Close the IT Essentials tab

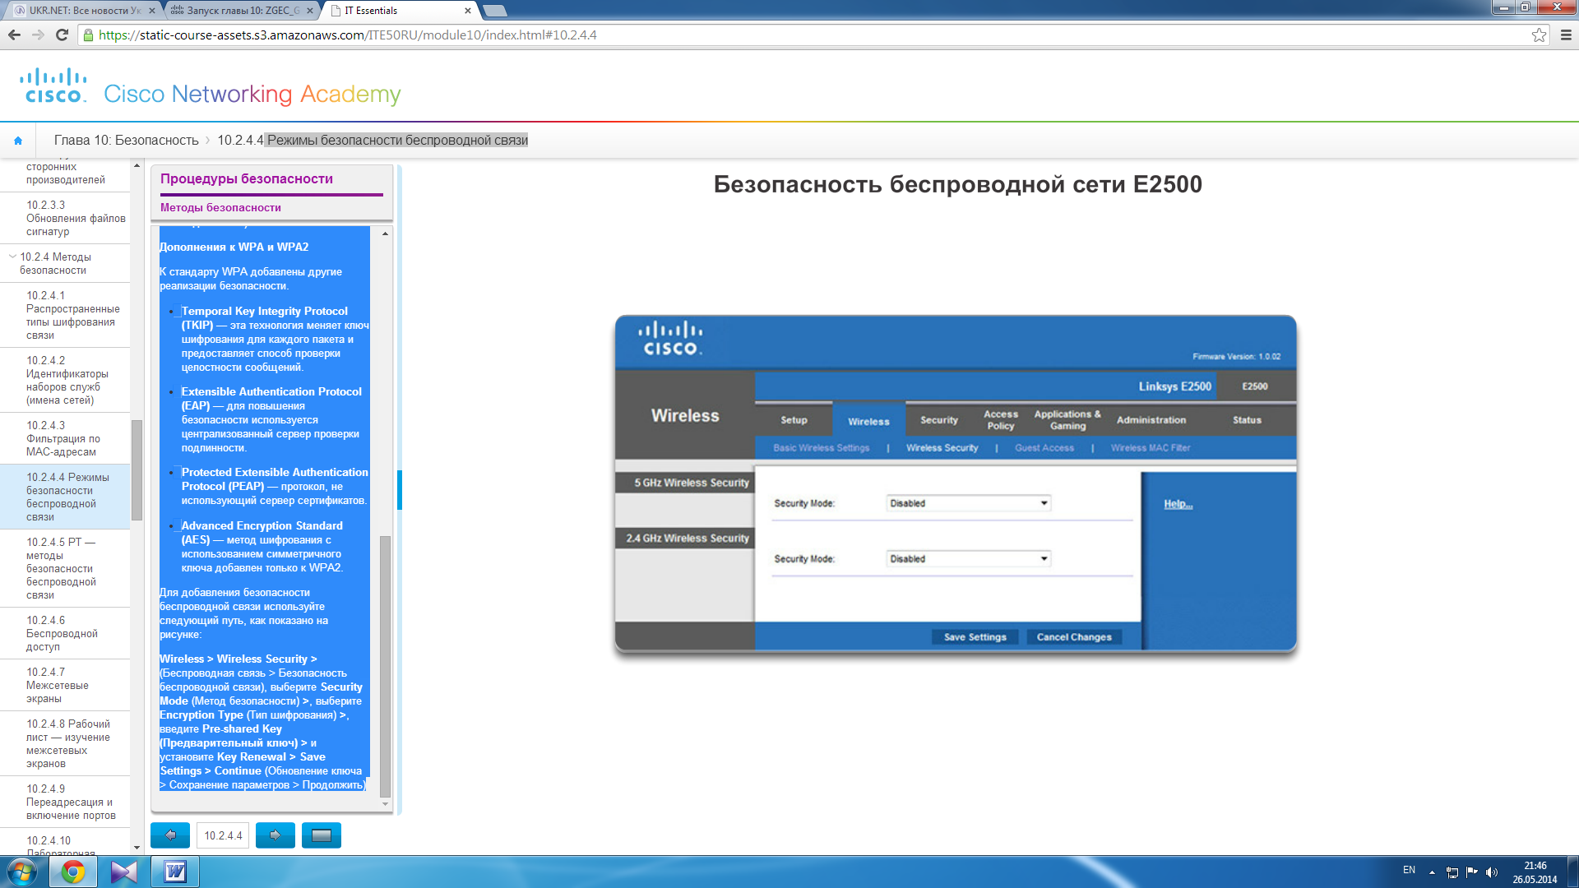tap(468, 11)
